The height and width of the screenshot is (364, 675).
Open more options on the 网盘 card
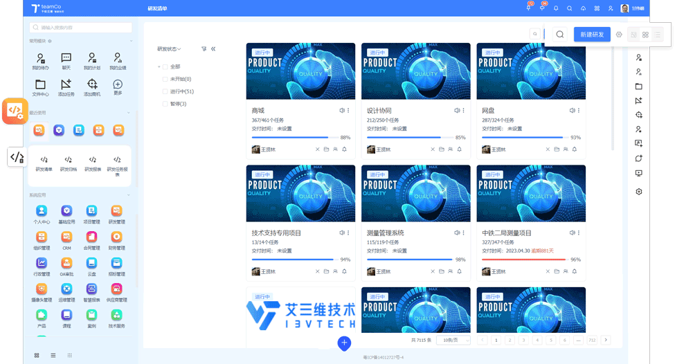pyautogui.click(x=579, y=111)
